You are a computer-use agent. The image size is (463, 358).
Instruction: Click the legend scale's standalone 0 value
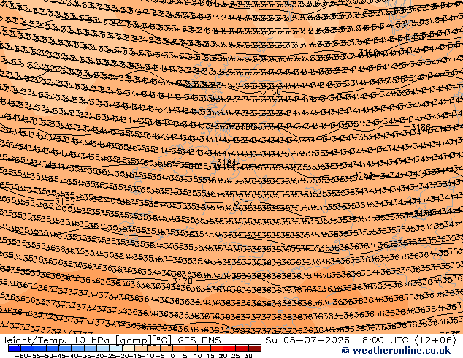click(x=173, y=355)
